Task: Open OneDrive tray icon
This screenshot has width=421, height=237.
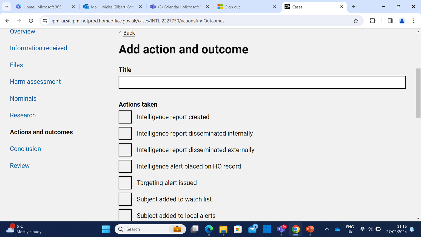Action: pos(337,229)
